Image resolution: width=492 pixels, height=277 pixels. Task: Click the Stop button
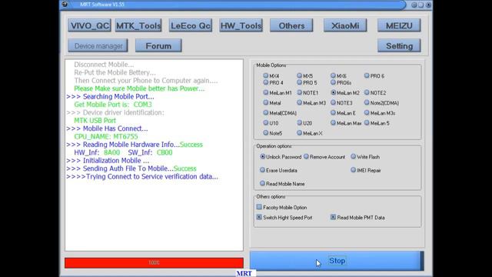(x=337, y=261)
